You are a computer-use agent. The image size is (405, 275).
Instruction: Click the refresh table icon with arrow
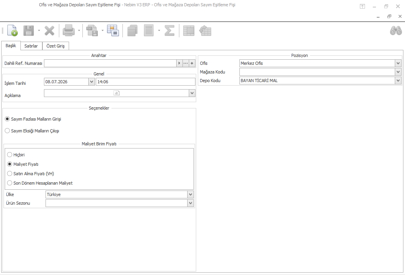pyautogui.click(x=205, y=31)
